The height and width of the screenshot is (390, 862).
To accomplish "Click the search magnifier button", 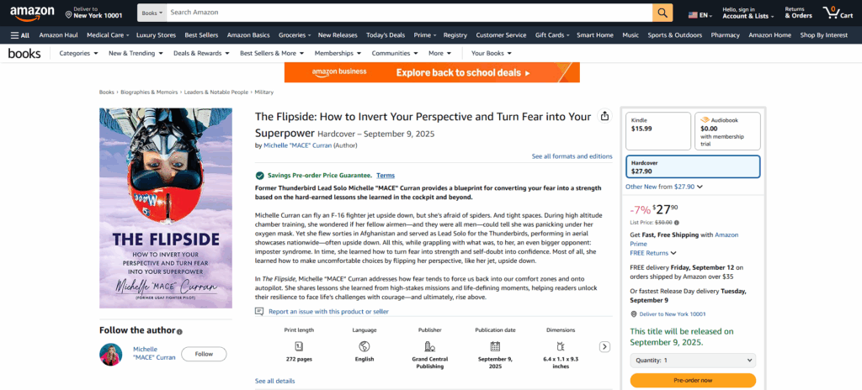I will coord(663,13).
